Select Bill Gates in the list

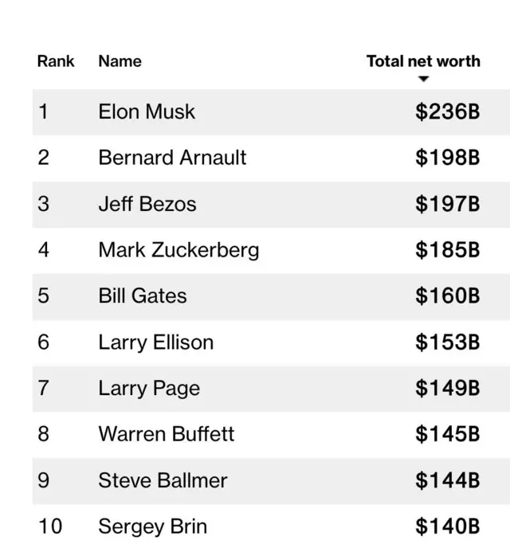point(142,296)
